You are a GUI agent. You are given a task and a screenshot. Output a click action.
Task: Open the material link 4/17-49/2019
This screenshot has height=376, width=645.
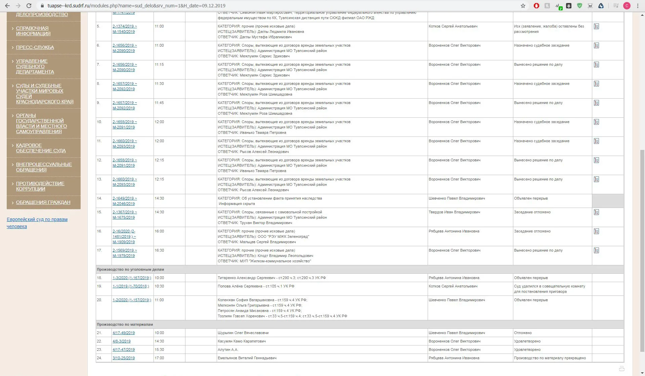pos(124,333)
